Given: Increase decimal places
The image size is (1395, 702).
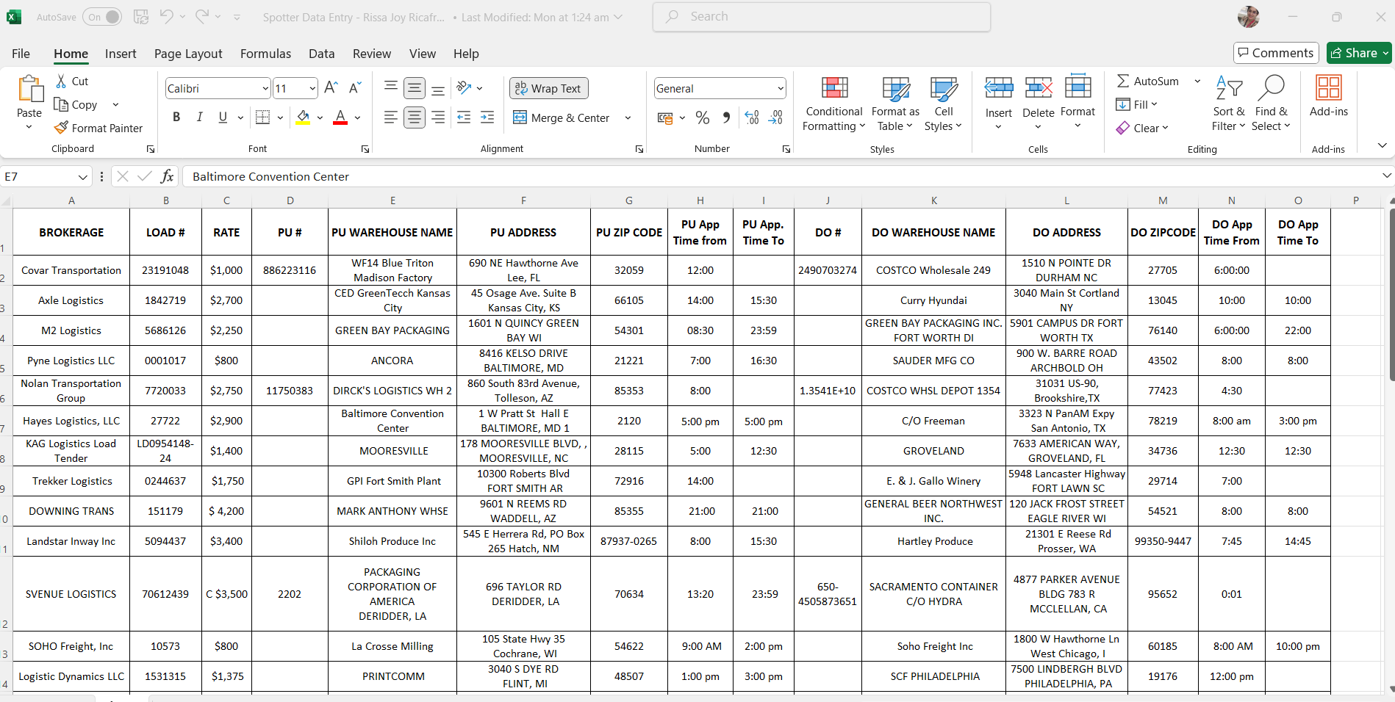Looking at the screenshot, I should click(x=752, y=117).
